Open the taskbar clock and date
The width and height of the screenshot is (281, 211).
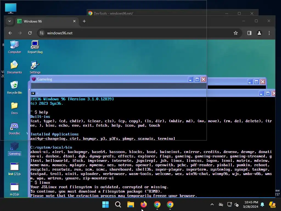(251, 204)
